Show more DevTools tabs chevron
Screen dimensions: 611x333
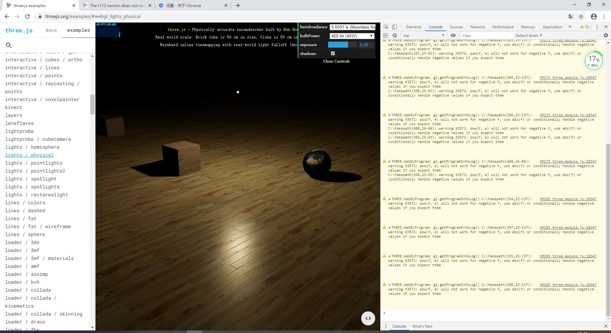point(570,27)
